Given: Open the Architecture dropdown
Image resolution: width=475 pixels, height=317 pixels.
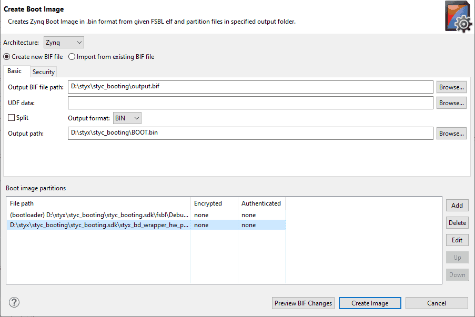Looking at the screenshot, I should pos(64,42).
